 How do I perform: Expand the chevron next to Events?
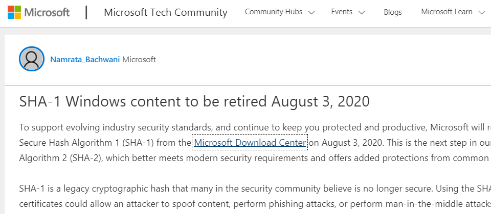pos(362,13)
